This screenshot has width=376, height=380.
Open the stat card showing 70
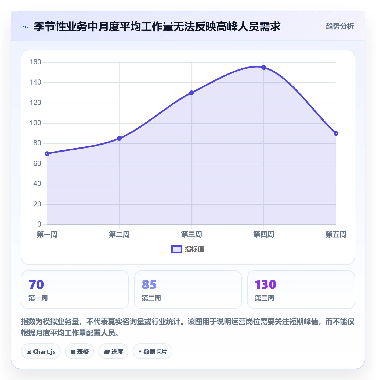tap(75, 290)
